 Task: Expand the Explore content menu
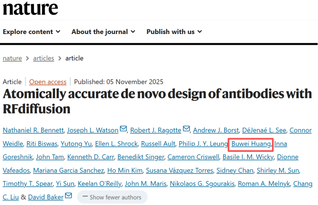coord(31,32)
